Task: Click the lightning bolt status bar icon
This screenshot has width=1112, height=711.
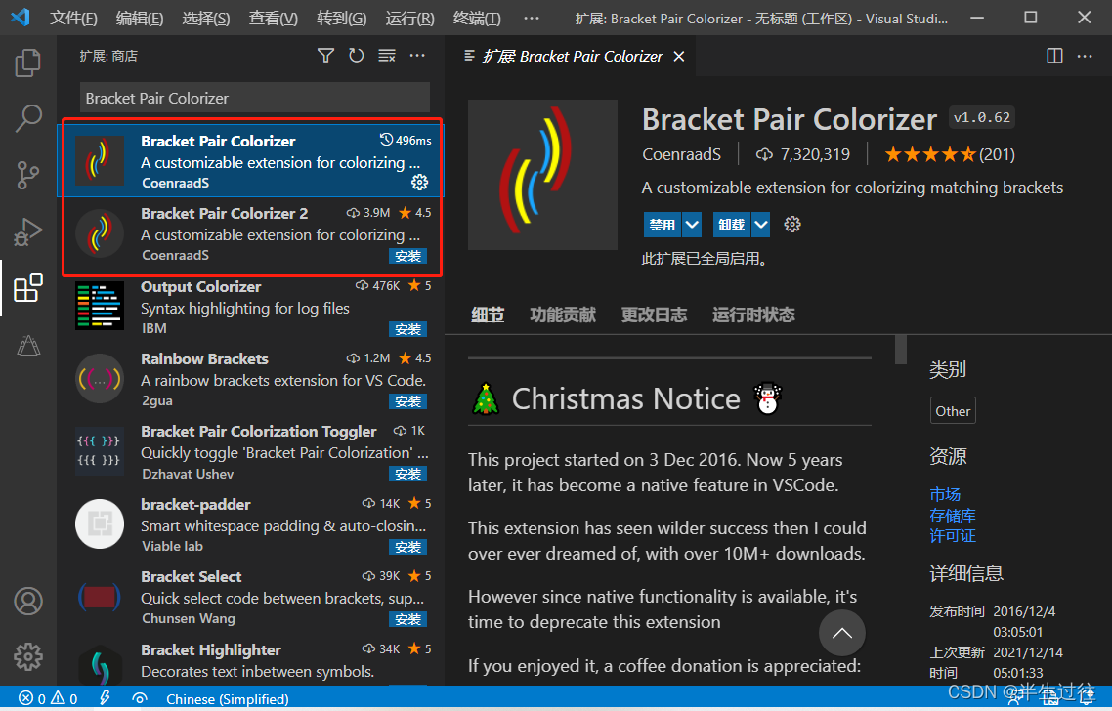Action: pos(105,699)
